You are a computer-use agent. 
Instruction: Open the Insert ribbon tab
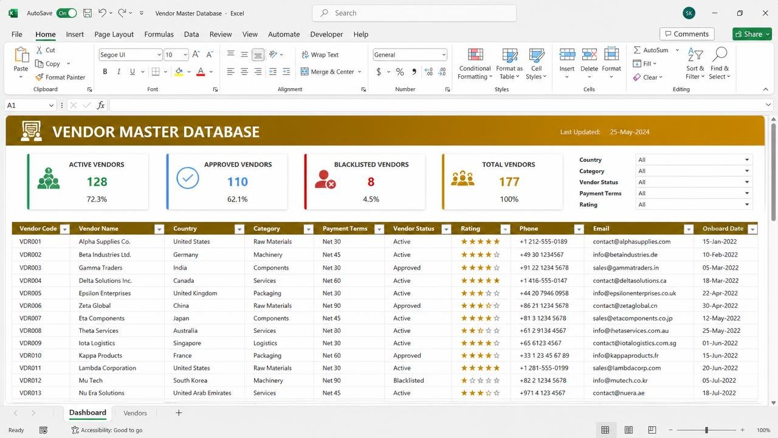coord(75,34)
